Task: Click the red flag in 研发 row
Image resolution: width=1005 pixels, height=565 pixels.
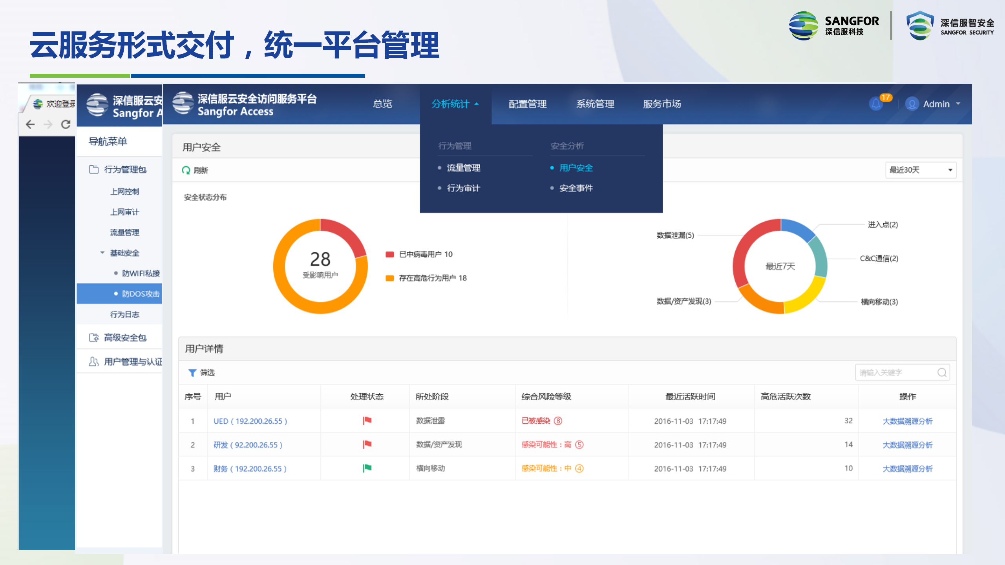Action: (367, 445)
